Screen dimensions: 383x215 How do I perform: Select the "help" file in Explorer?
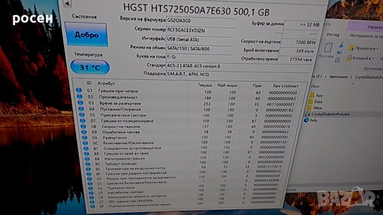pos(311,120)
